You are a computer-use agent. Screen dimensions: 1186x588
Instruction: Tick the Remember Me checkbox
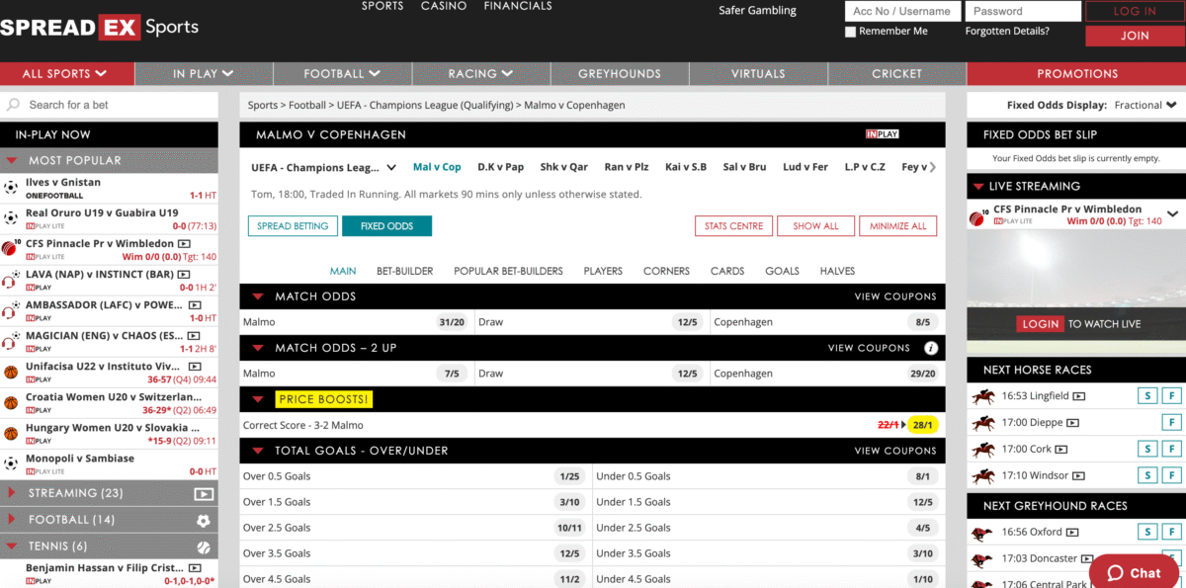pos(850,32)
